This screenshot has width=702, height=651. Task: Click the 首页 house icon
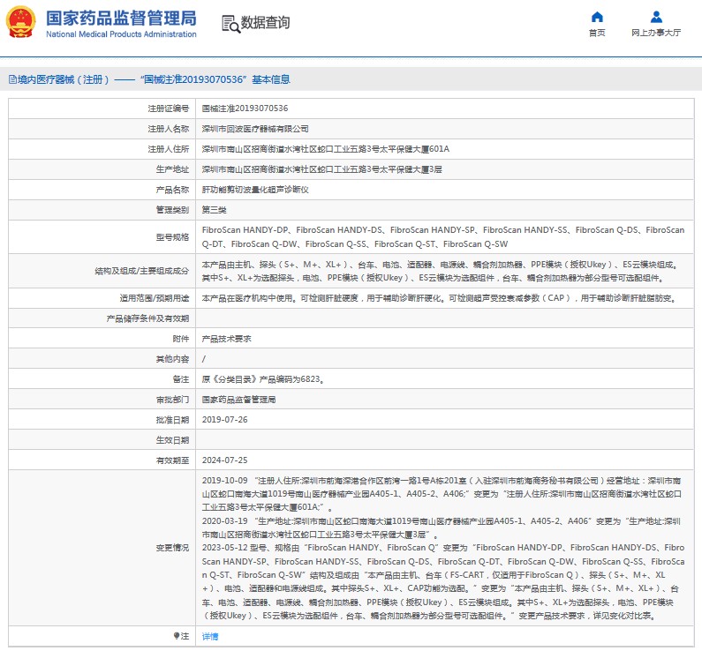[597, 17]
